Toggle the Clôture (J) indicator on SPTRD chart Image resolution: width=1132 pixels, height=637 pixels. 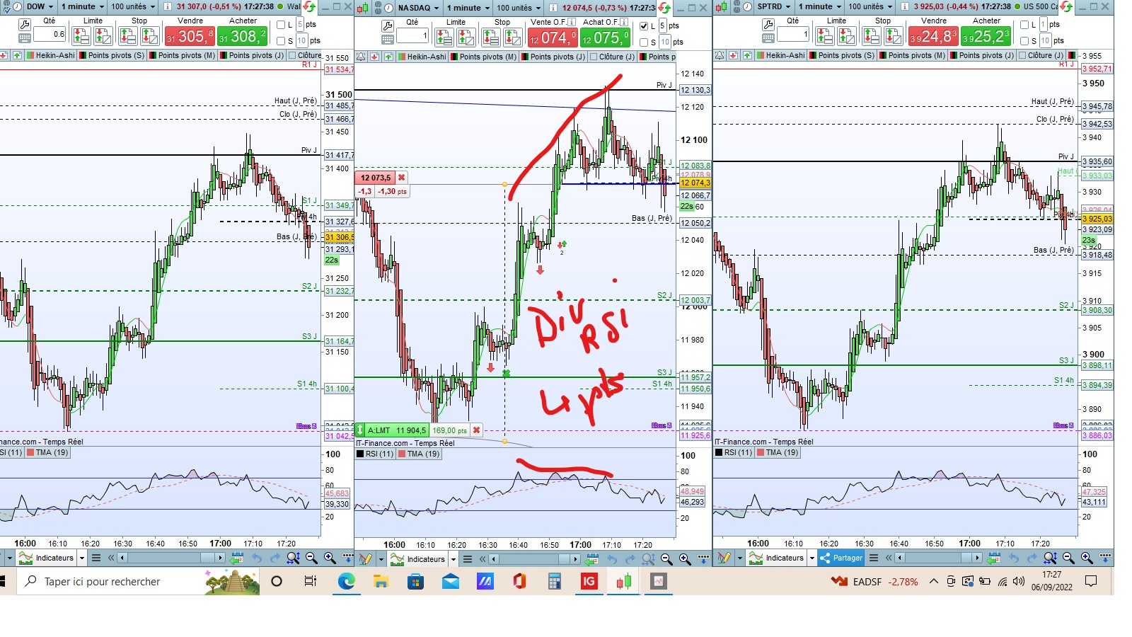pos(1041,55)
